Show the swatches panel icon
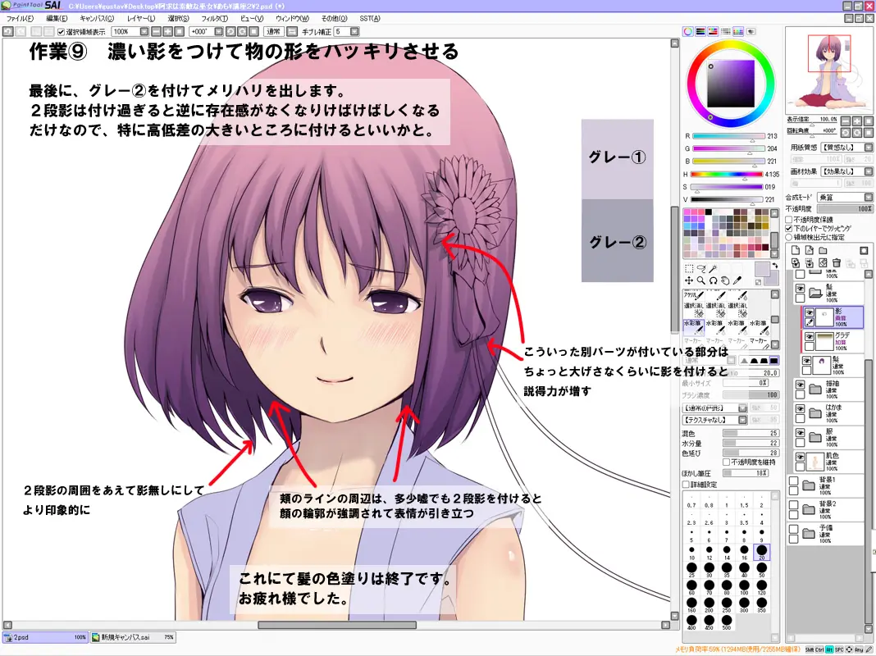876x656 pixels. [x=738, y=31]
